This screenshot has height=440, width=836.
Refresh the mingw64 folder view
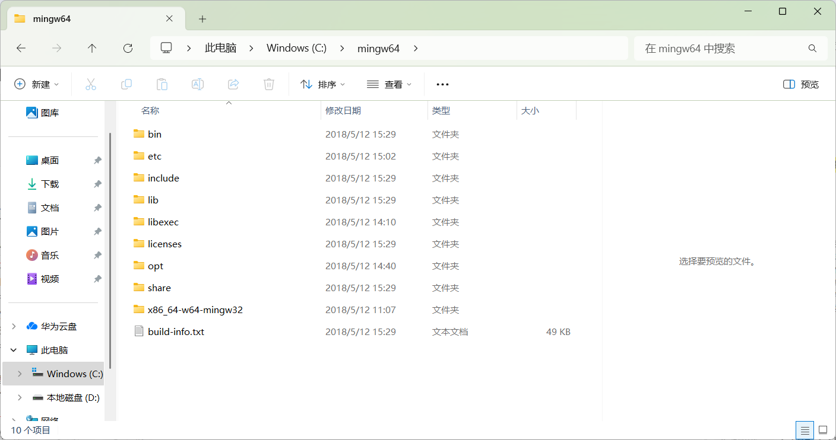pyautogui.click(x=128, y=49)
